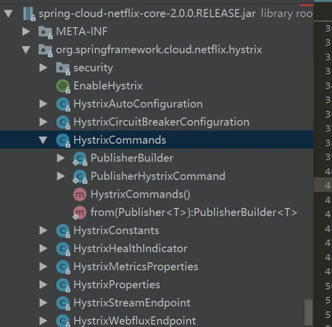Open PublisherBuilder inner class

[x=132, y=158]
